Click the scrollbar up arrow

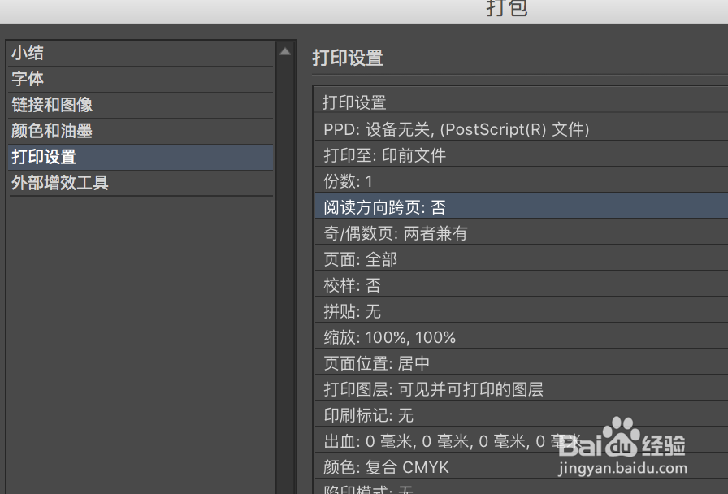tap(285, 50)
